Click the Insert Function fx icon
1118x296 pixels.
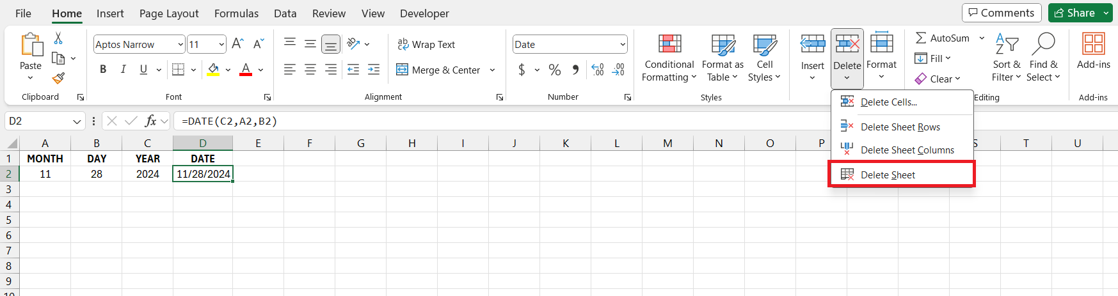[150, 121]
